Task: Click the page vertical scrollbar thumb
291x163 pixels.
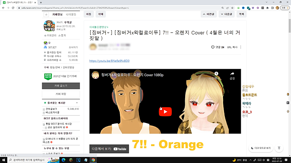Action: pyautogui.click(x=290, y=26)
